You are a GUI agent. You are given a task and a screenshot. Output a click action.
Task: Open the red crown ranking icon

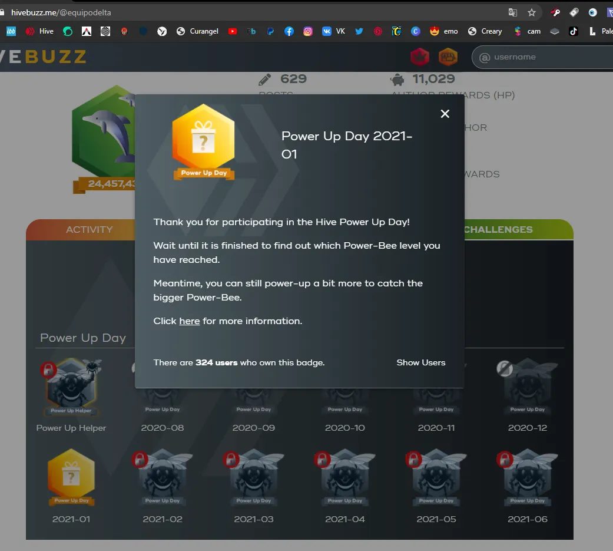point(420,57)
